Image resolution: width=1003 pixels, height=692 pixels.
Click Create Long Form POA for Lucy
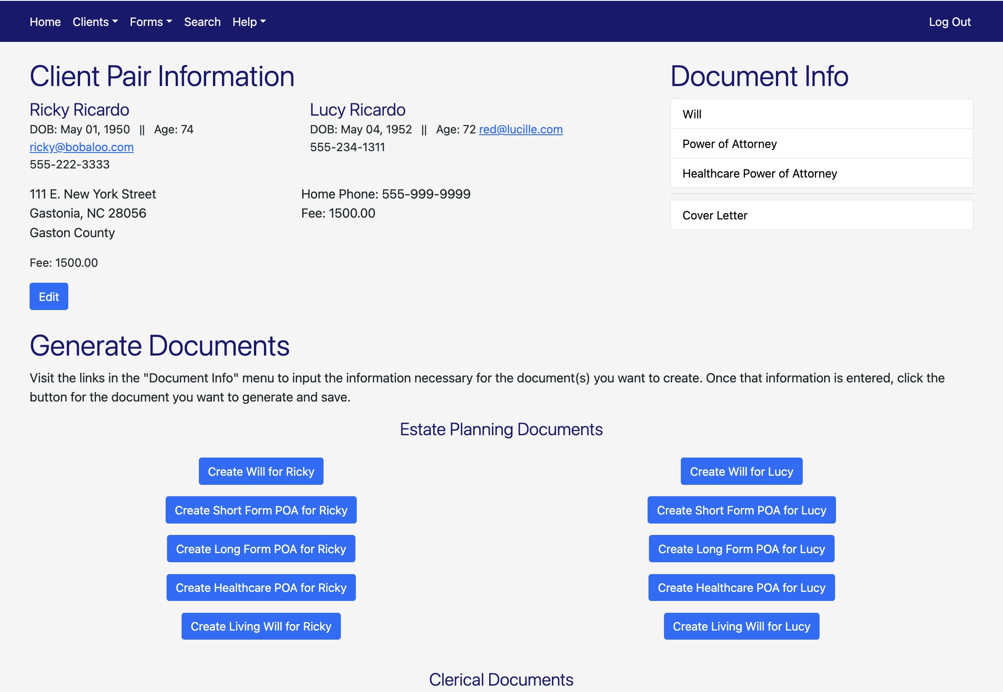(x=741, y=549)
